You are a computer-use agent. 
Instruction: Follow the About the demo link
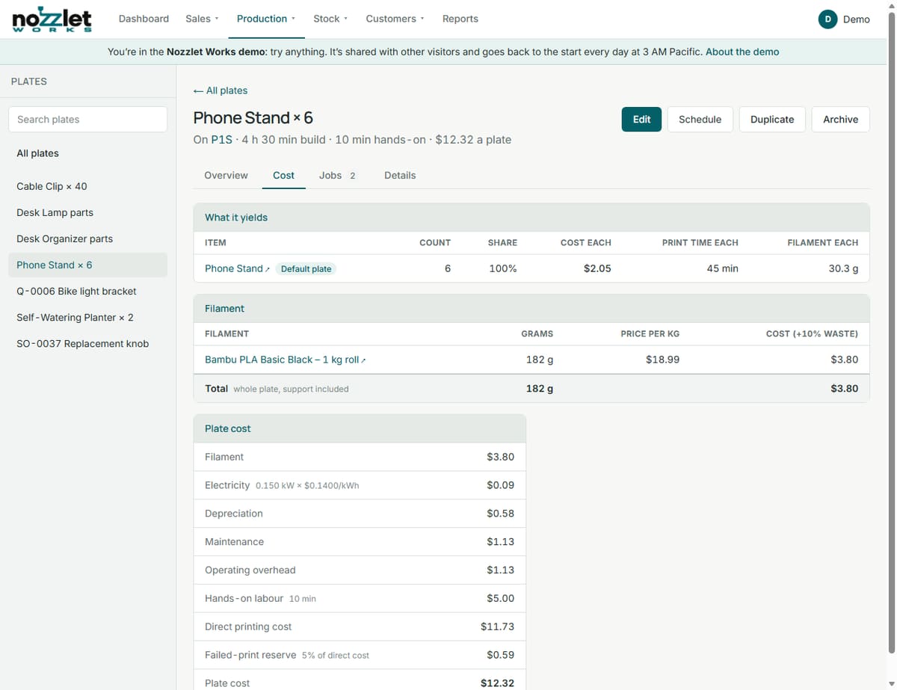pyautogui.click(x=742, y=52)
